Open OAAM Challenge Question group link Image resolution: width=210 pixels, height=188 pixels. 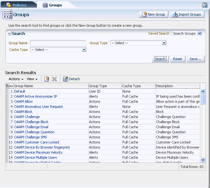coord(34,132)
